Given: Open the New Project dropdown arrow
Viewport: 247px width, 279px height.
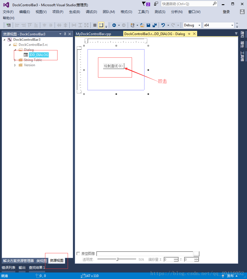Looking at the screenshot, I should [137, 25].
